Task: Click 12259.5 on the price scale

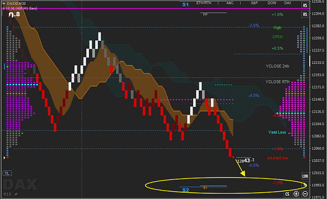Action: [318, 38]
